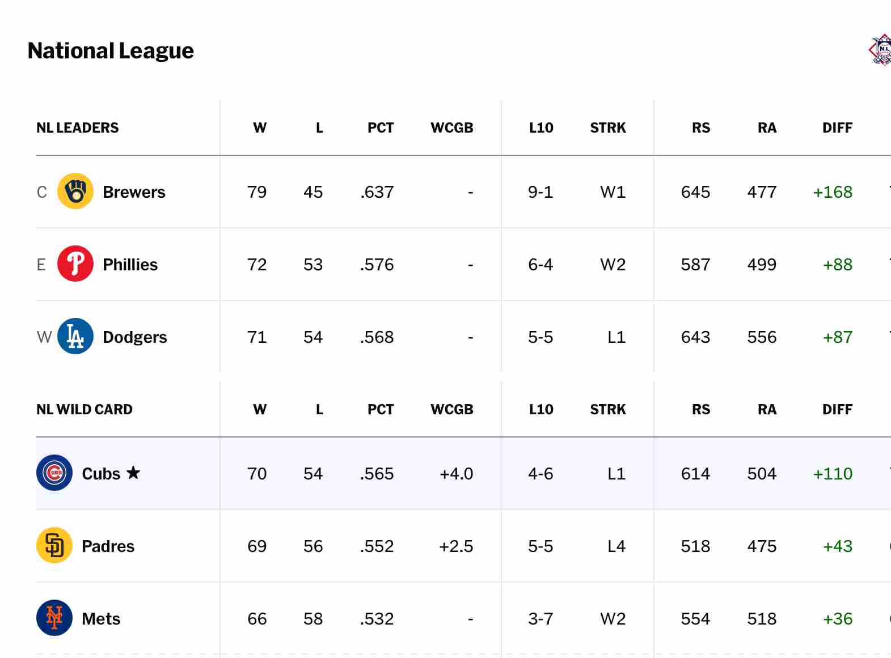891x658 pixels.
Task: Sort NL Leaders by PCT column
Action: (x=381, y=128)
